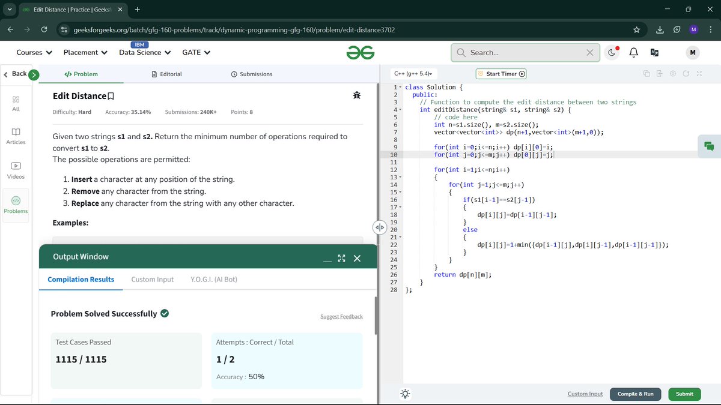This screenshot has width=721, height=405.
Task: Place cursor on code line 26 return statement
Action: 463,275
